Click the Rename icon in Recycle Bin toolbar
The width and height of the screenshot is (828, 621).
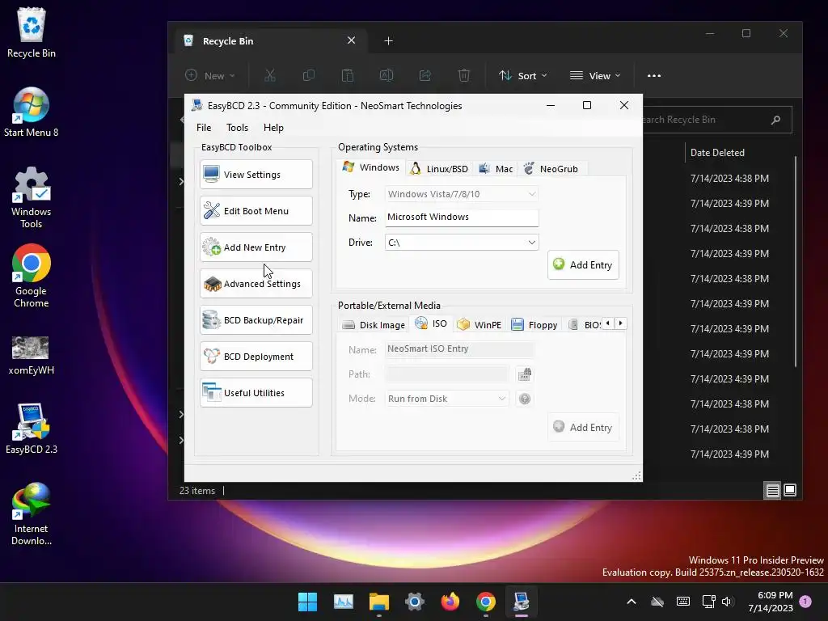tap(386, 75)
